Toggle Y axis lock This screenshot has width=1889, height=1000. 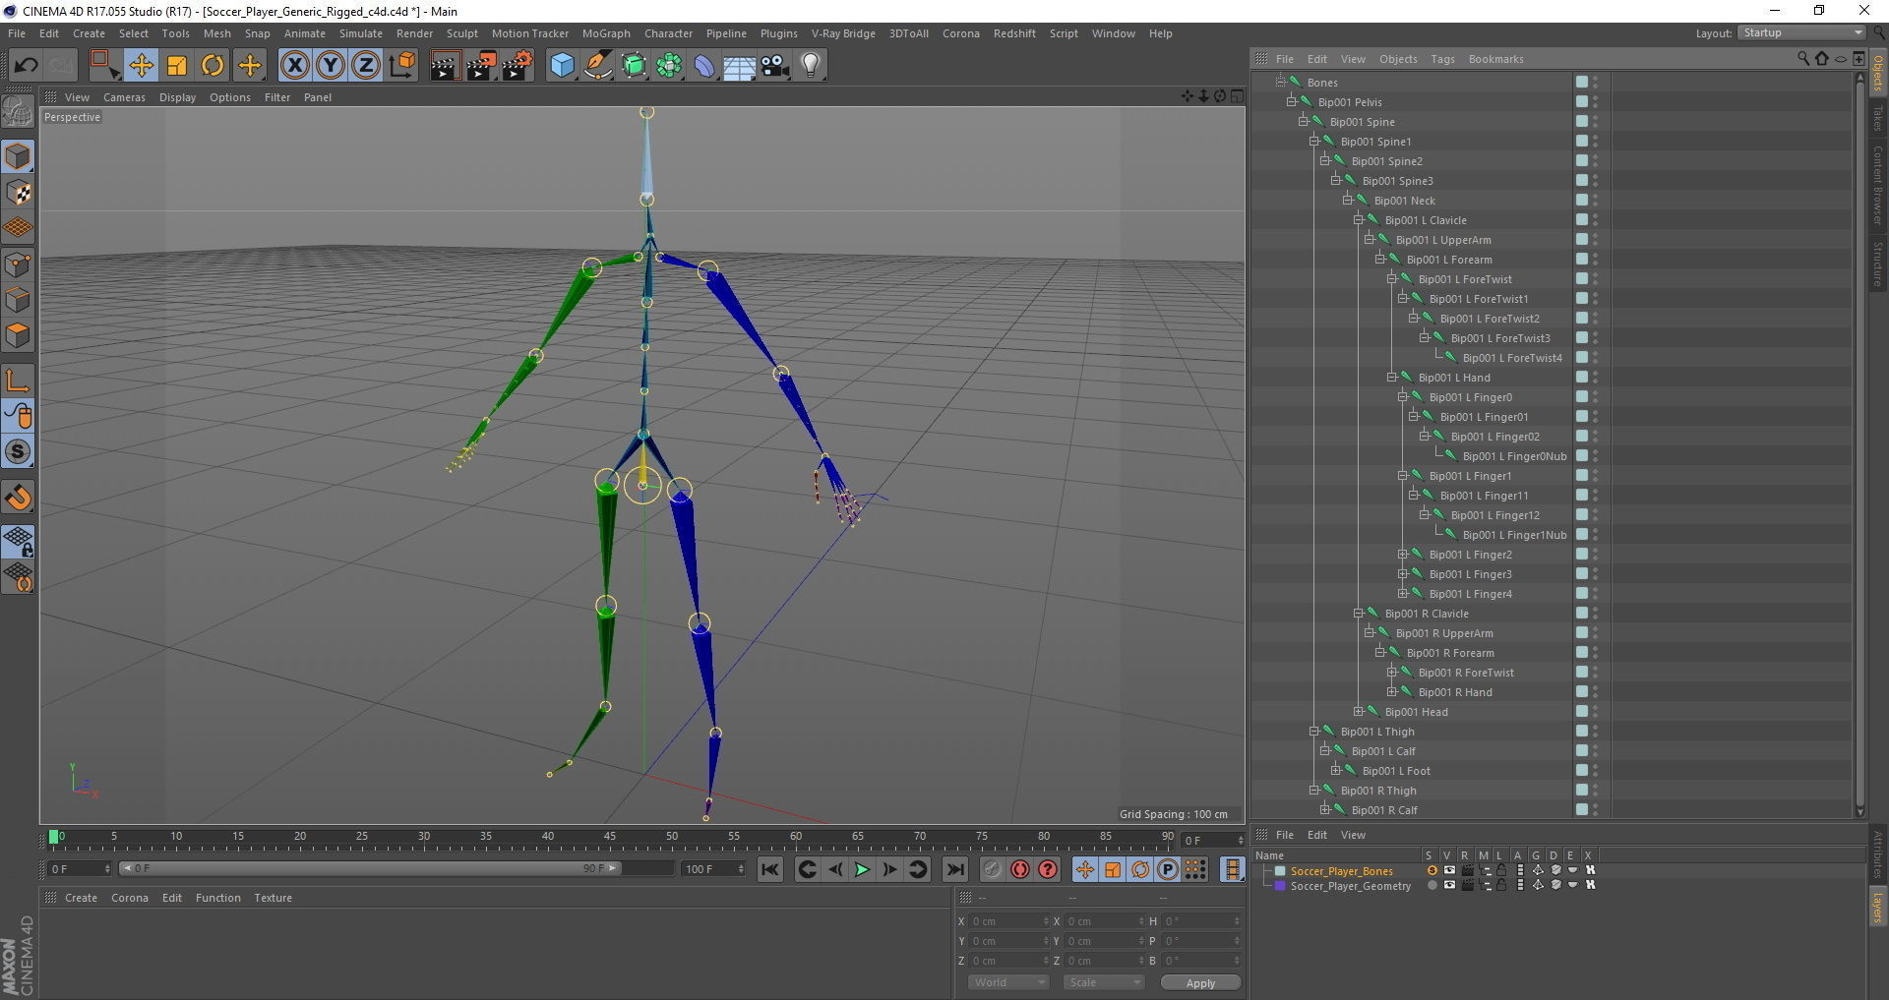point(331,66)
